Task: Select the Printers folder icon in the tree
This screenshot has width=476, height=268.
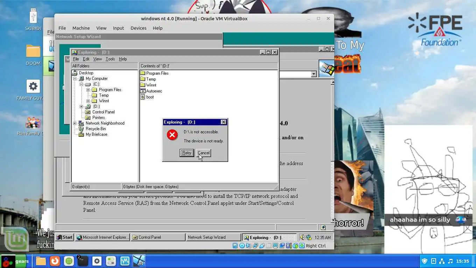Action: pos(87,118)
